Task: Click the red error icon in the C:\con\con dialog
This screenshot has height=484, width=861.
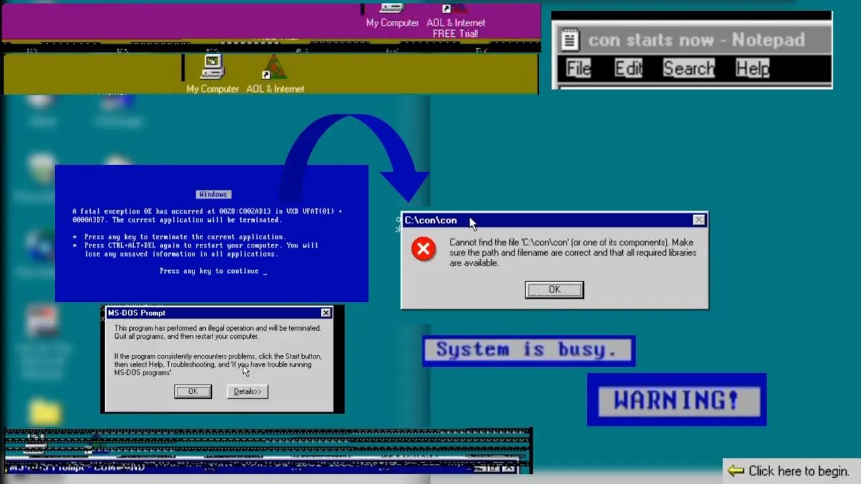Action: (423, 249)
